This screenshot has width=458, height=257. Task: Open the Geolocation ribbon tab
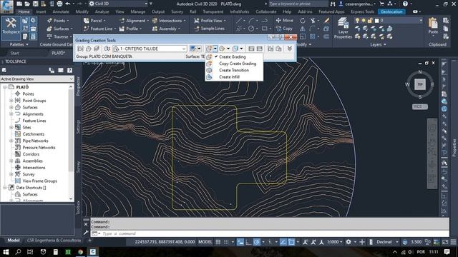[391, 11]
